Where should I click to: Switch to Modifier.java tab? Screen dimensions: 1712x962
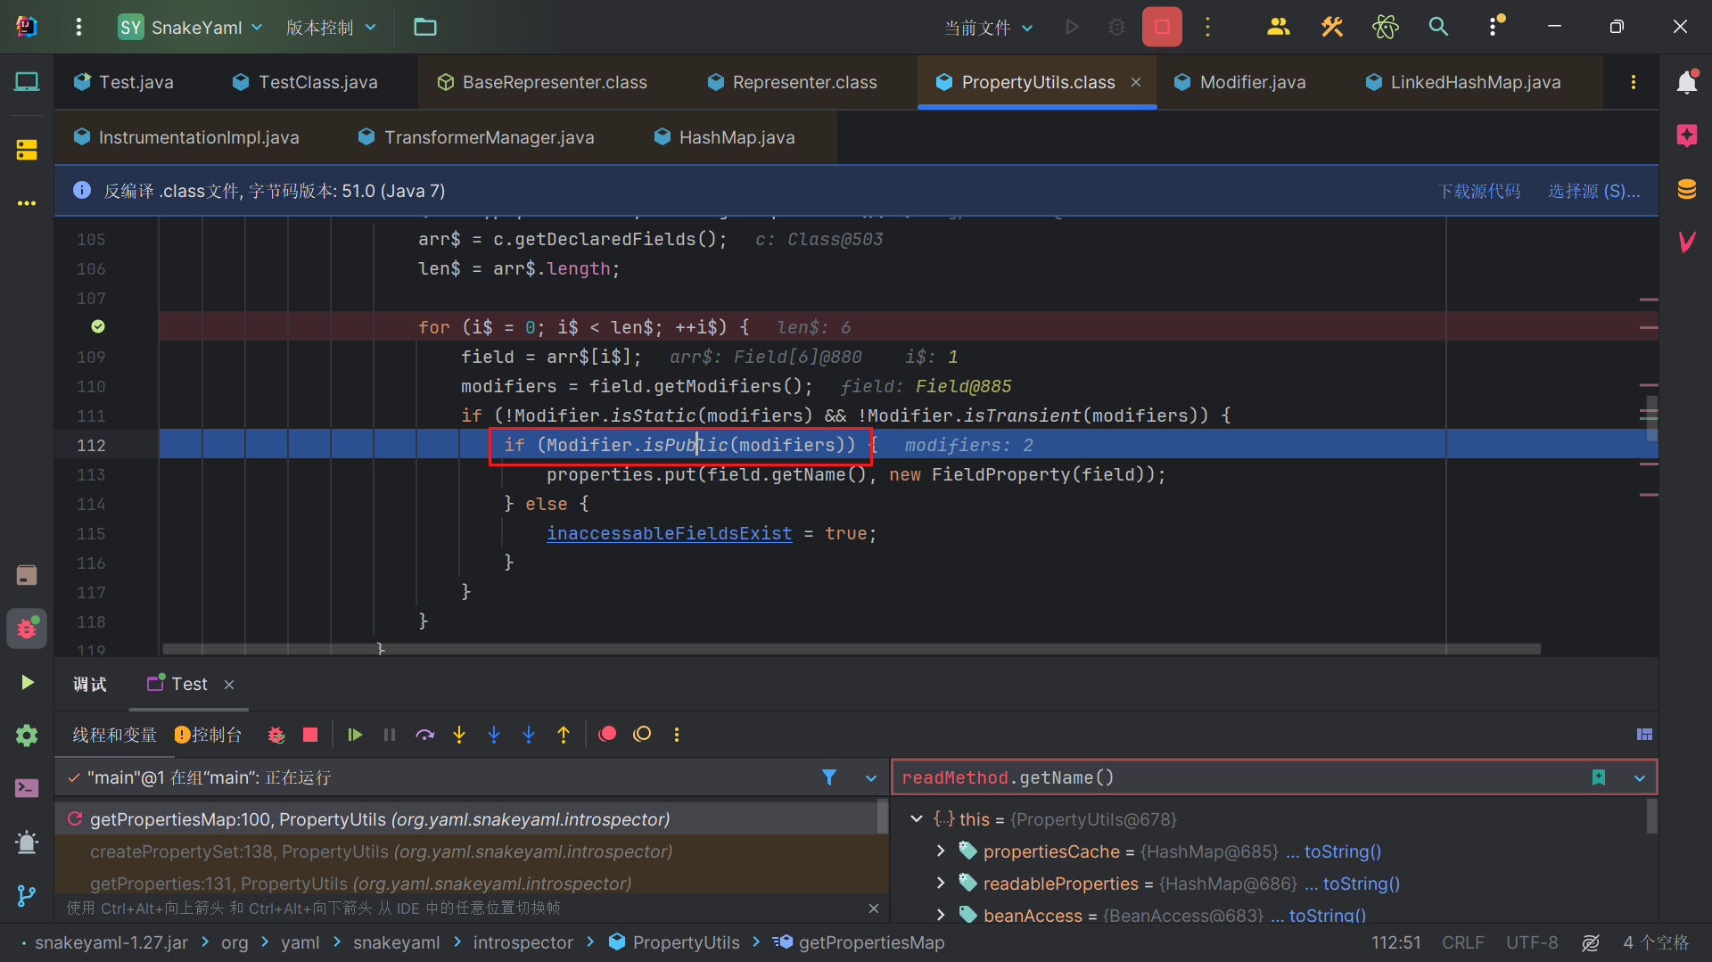tap(1239, 82)
